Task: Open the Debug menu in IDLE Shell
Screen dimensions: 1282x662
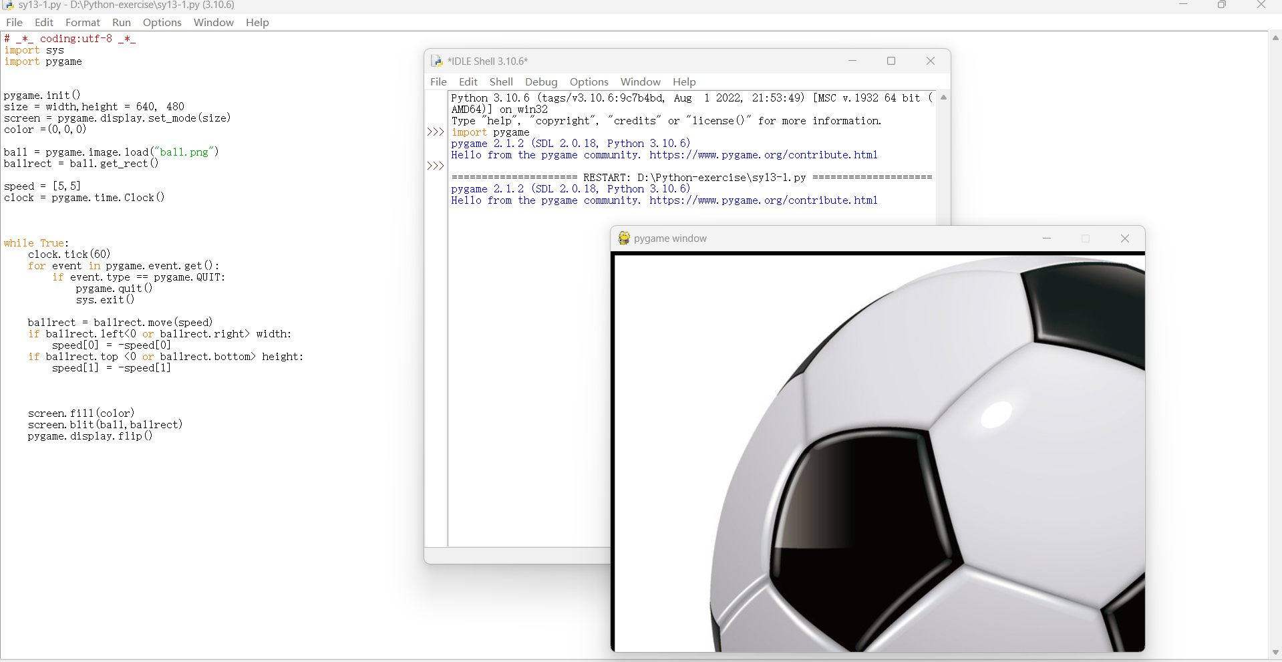Action: coord(541,81)
